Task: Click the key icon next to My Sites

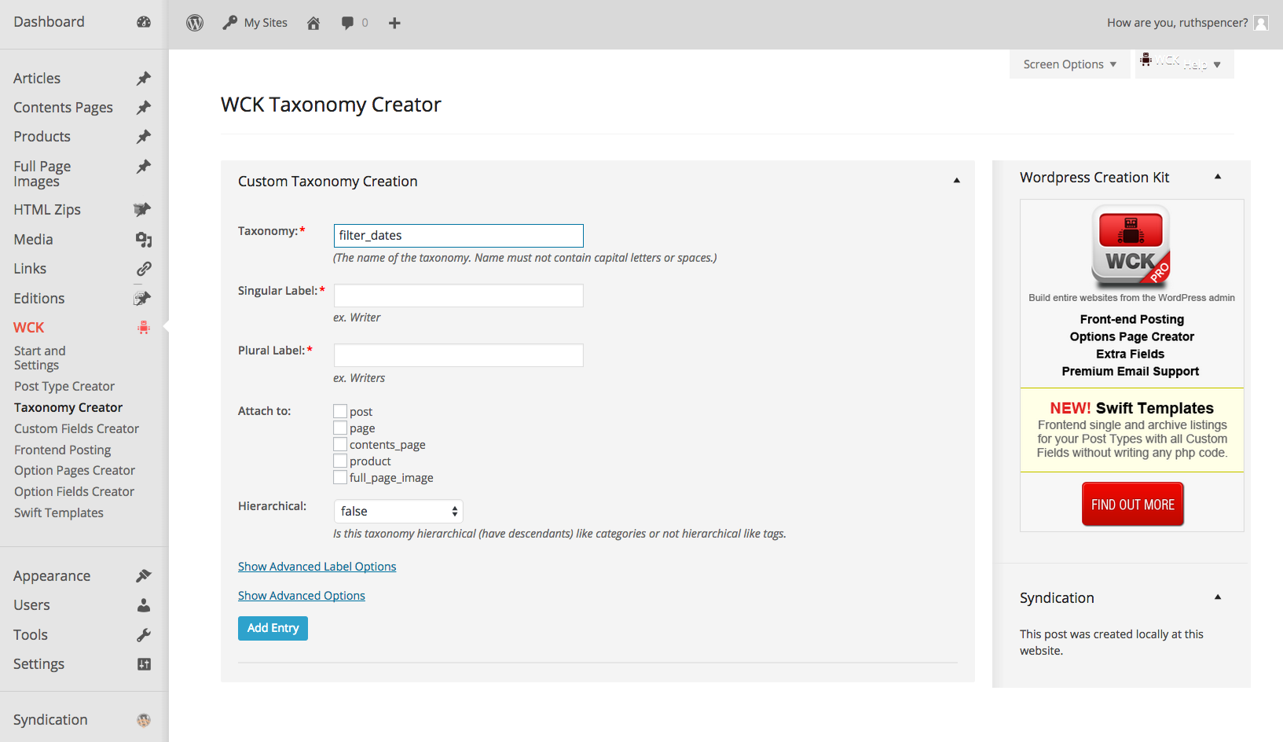Action: coord(229,23)
